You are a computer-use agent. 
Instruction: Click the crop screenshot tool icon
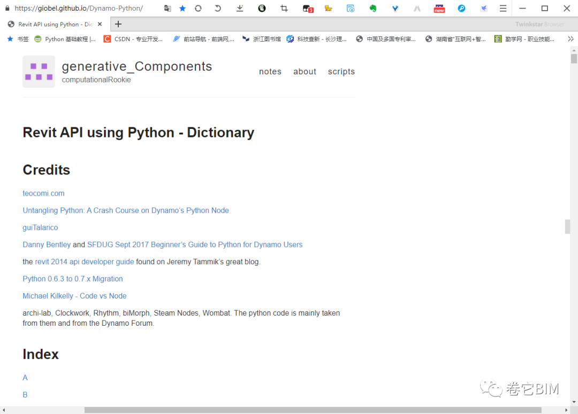(x=284, y=9)
